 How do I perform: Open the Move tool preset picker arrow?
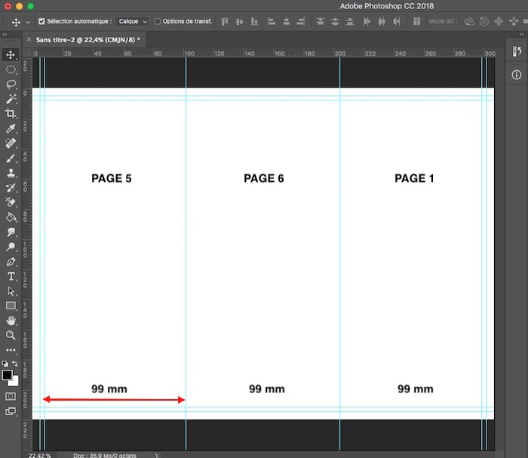click(x=28, y=22)
